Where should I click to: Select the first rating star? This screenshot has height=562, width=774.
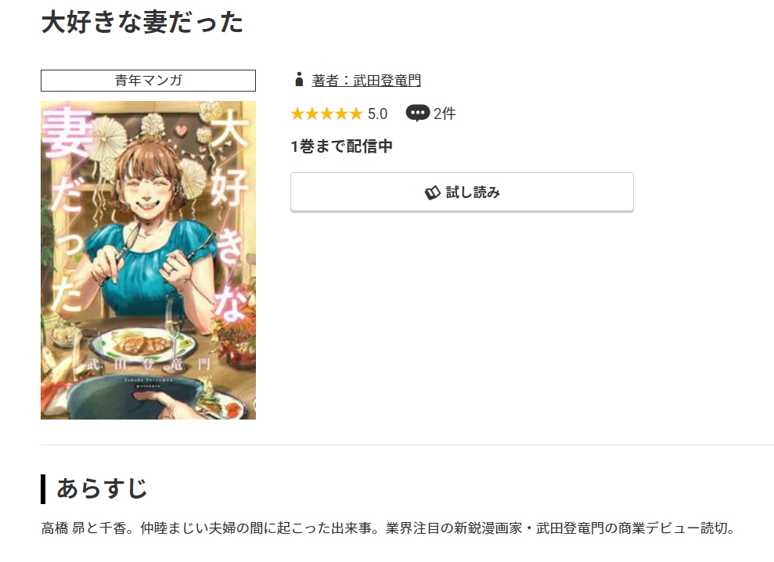[297, 114]
